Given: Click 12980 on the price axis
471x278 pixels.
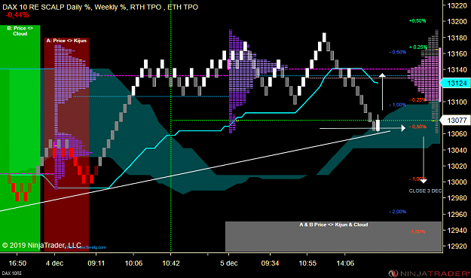Looking at the screenshot, I should pyautogui.click(x=457, y=198).
